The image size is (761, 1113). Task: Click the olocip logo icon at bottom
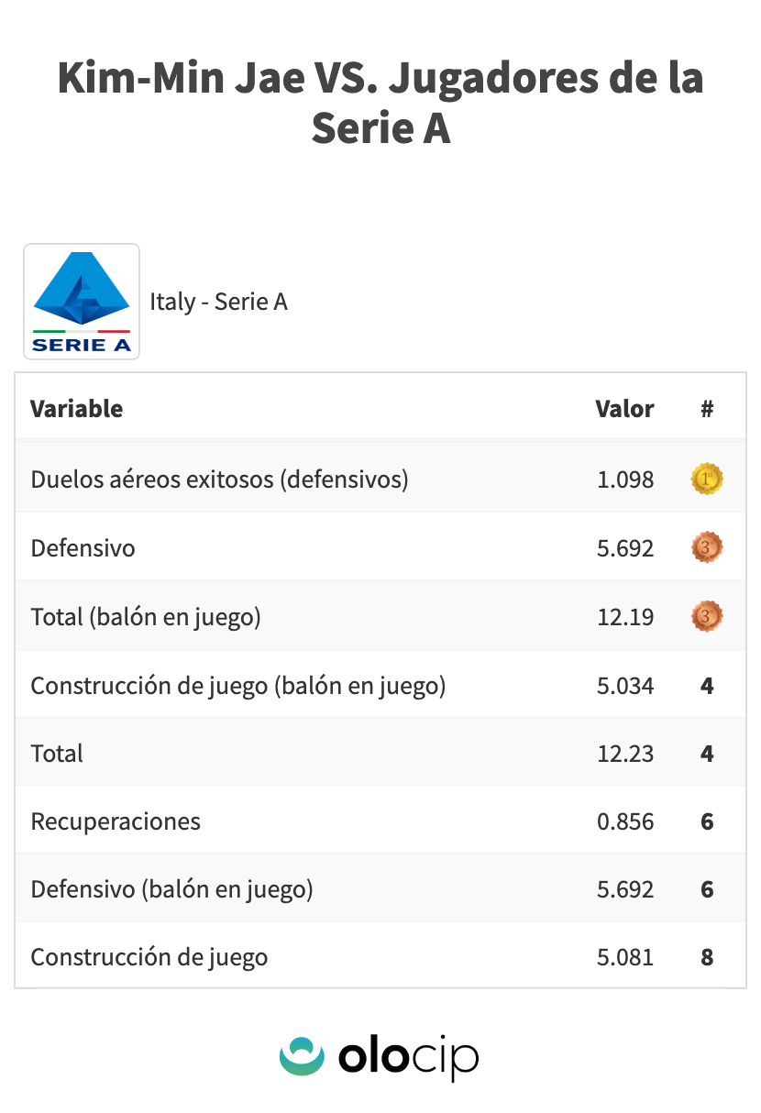coord(303,1055)
